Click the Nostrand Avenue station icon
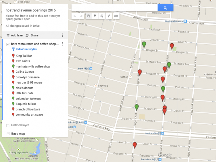The width and height of the screenshot is (216, 162). (x=185, y=21)
